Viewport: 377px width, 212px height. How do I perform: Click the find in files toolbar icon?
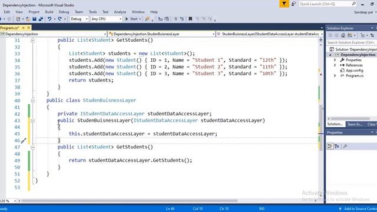click(x=147, y=19)
